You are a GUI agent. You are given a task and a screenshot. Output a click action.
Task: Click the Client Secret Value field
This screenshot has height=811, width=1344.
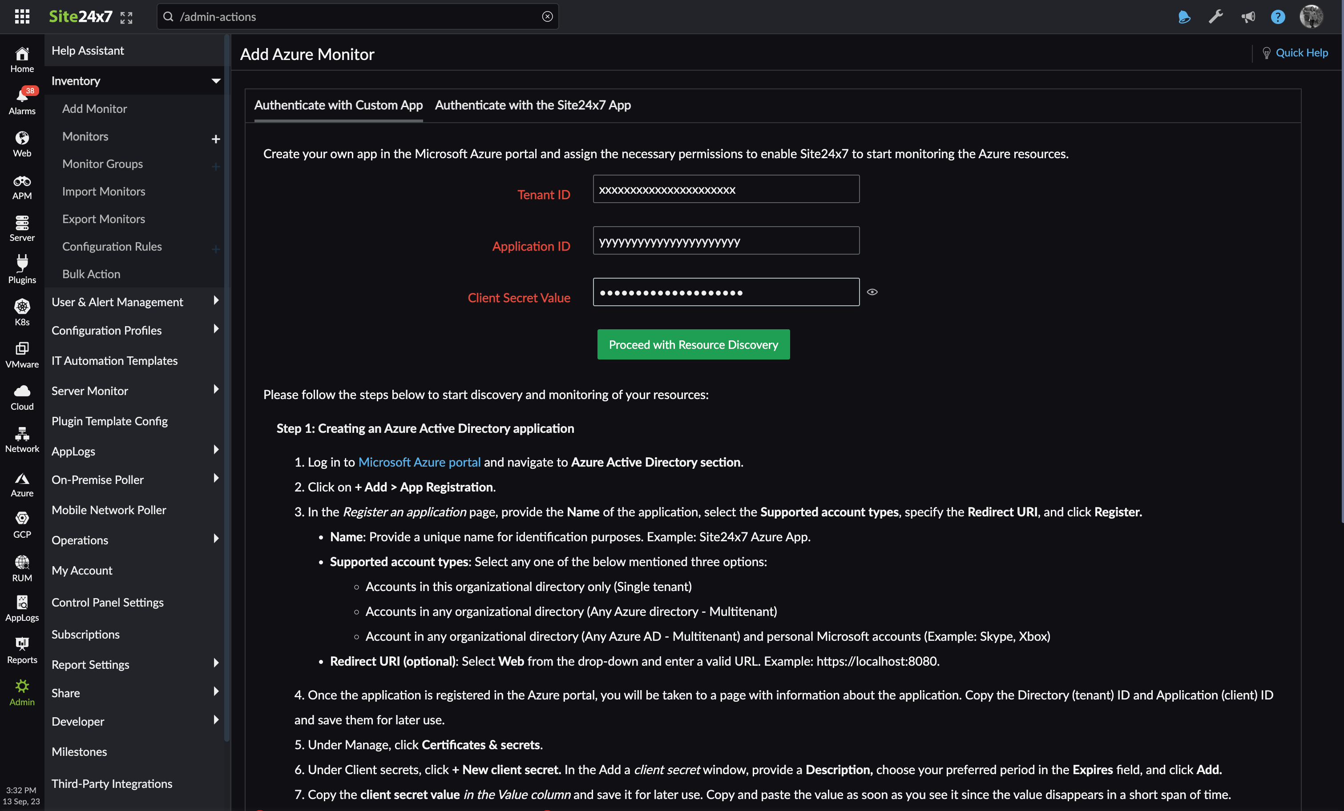pyautogui.click(x=726, y=292)
